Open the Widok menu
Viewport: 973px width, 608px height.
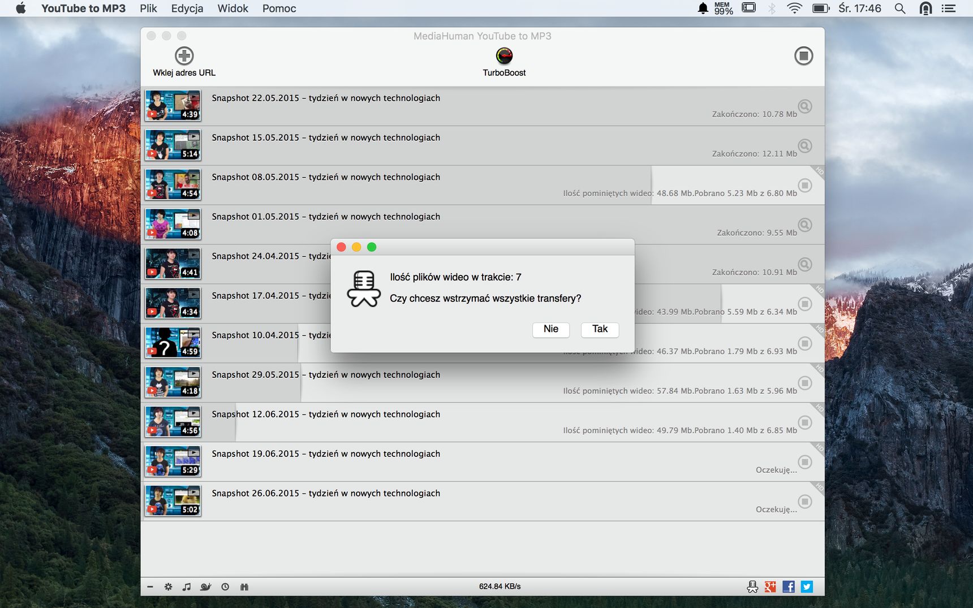click(x=233, y=8)
